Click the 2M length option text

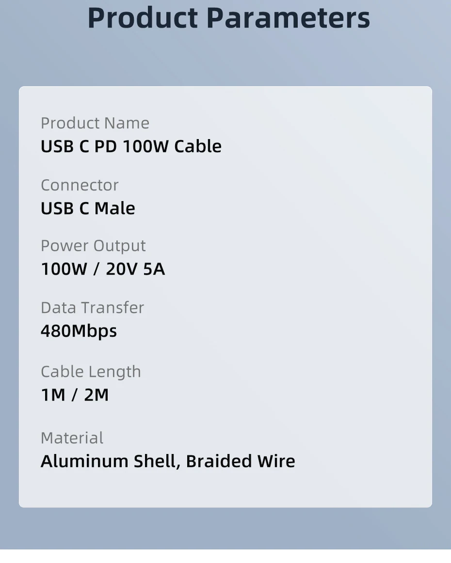[97, 395]
